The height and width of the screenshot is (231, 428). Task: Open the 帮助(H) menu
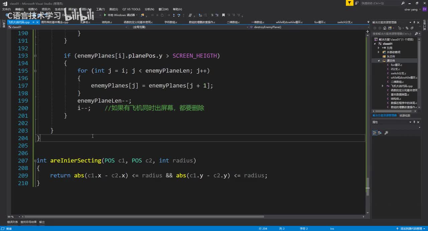coord(178,9)
